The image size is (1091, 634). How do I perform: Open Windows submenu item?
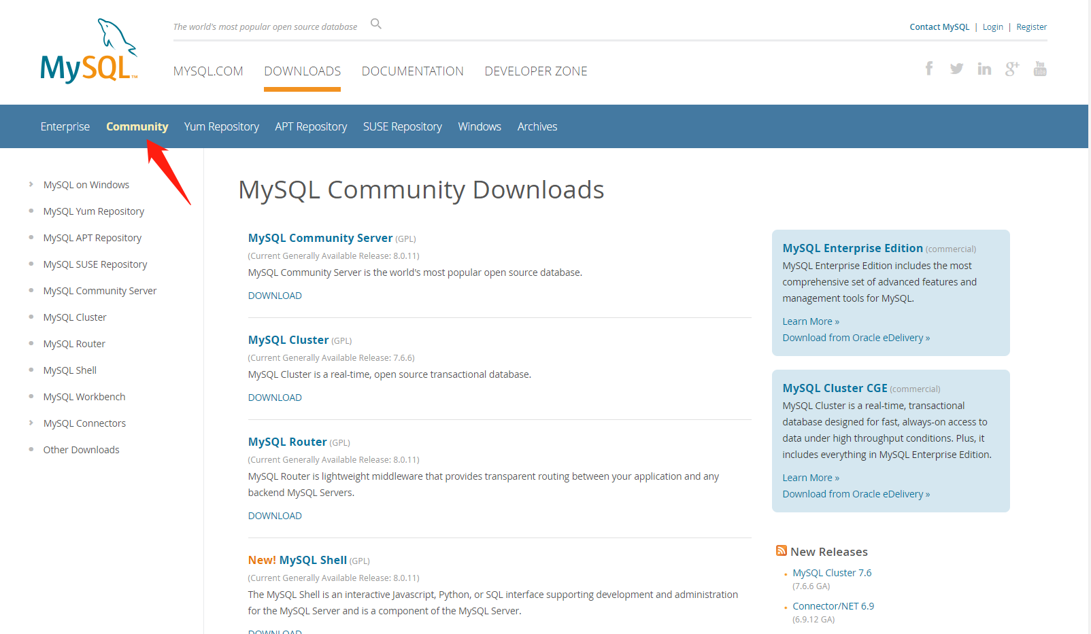pos(480,126)
